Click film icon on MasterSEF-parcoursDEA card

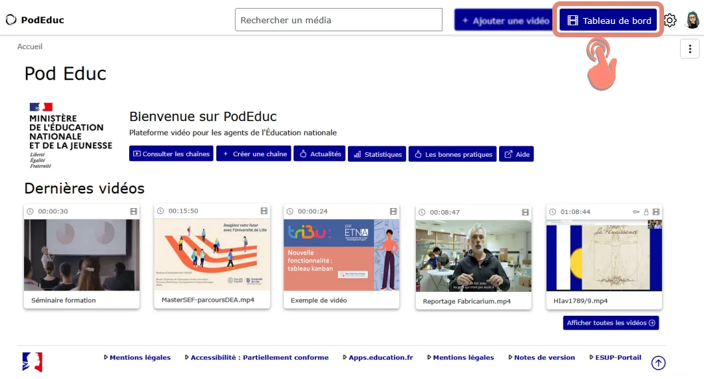tap(264, 211)
